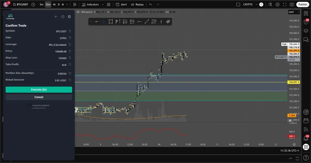Open the chart settings gear
The width and height of the screenshot is (311, 163).
(x=277, y=4)
